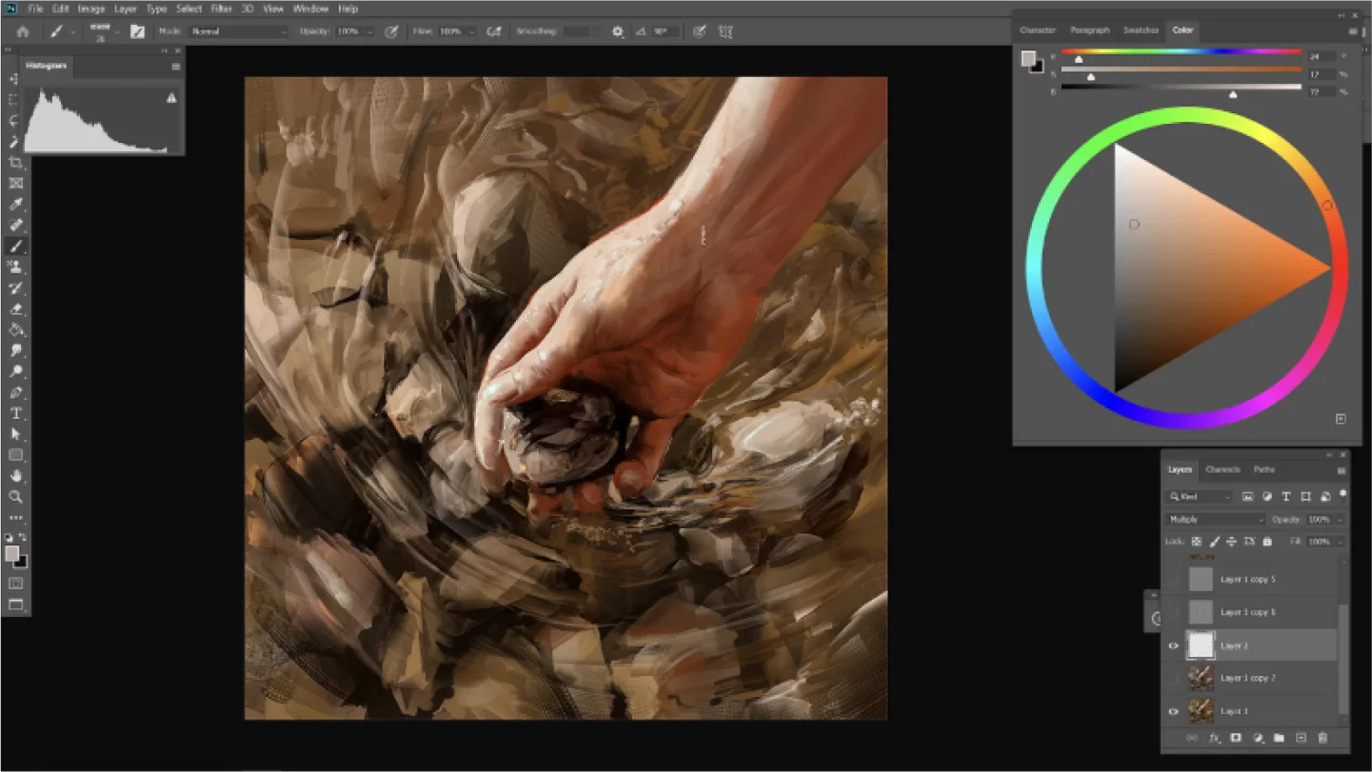Click the new group folder icon

click(1279, 738)
